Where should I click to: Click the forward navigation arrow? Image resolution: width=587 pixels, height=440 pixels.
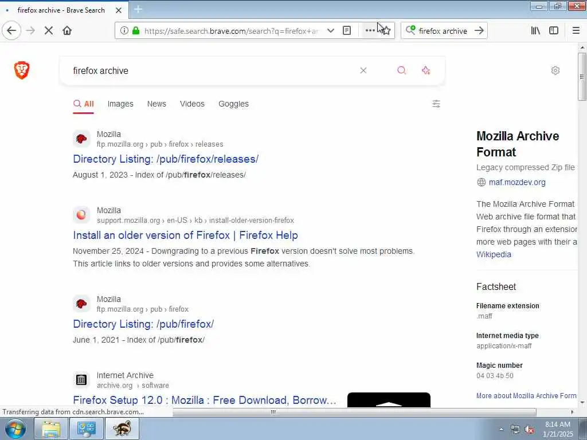coord(31,31)
